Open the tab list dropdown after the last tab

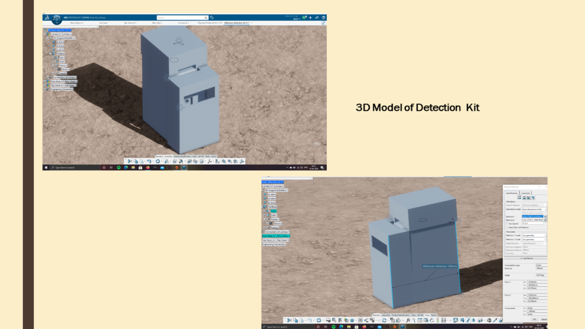pos(251,23)
